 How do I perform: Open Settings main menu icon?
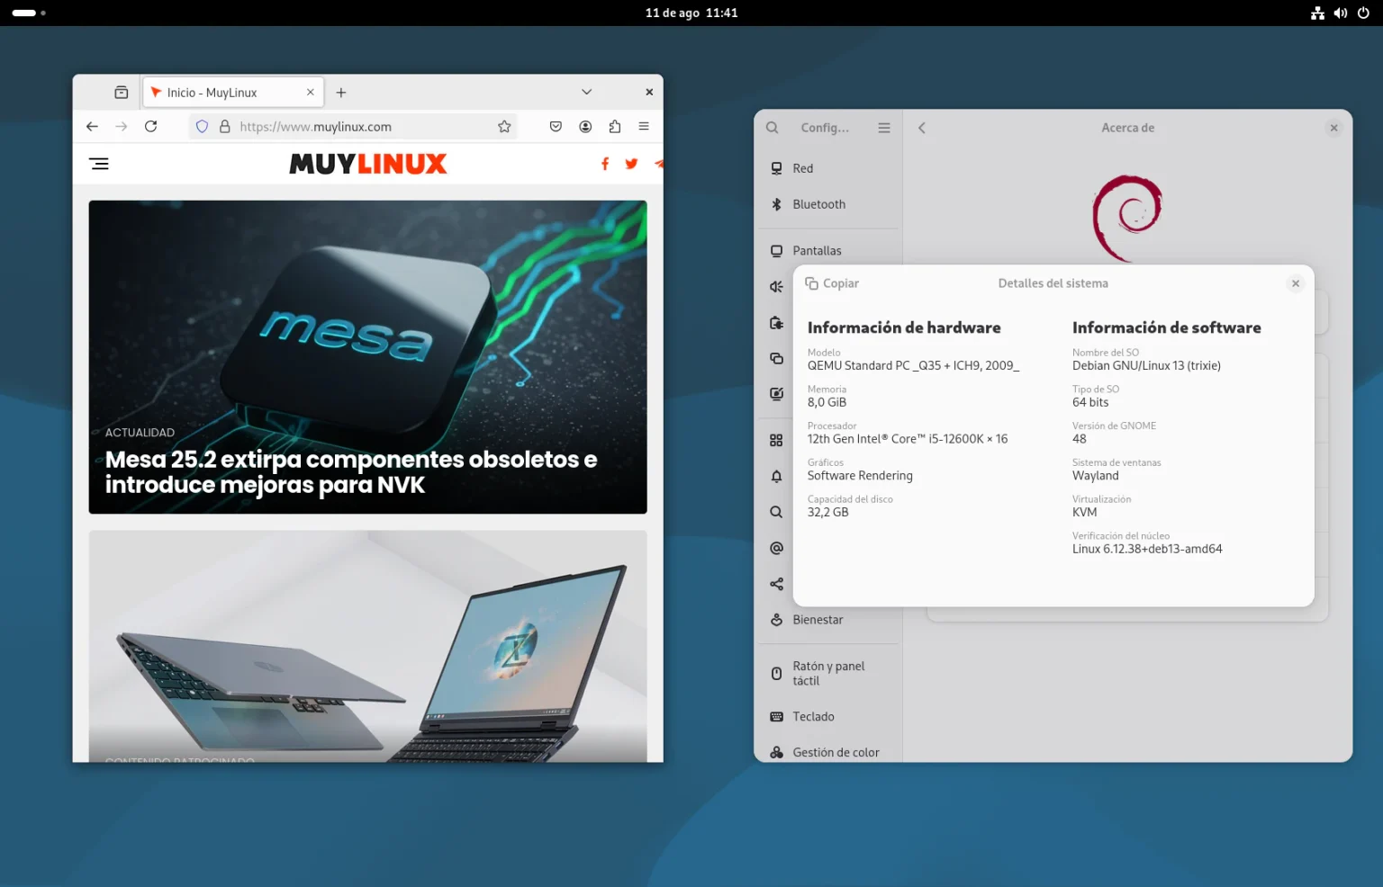884,128
